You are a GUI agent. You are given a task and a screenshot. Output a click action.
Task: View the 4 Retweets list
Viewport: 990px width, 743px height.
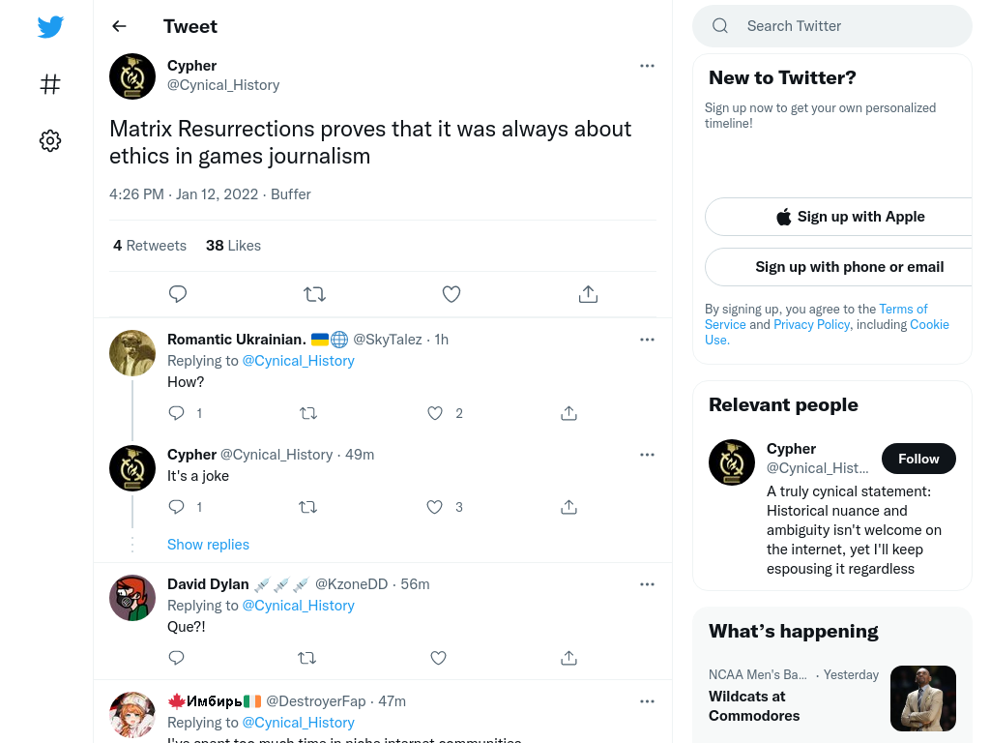click(150, 246)
